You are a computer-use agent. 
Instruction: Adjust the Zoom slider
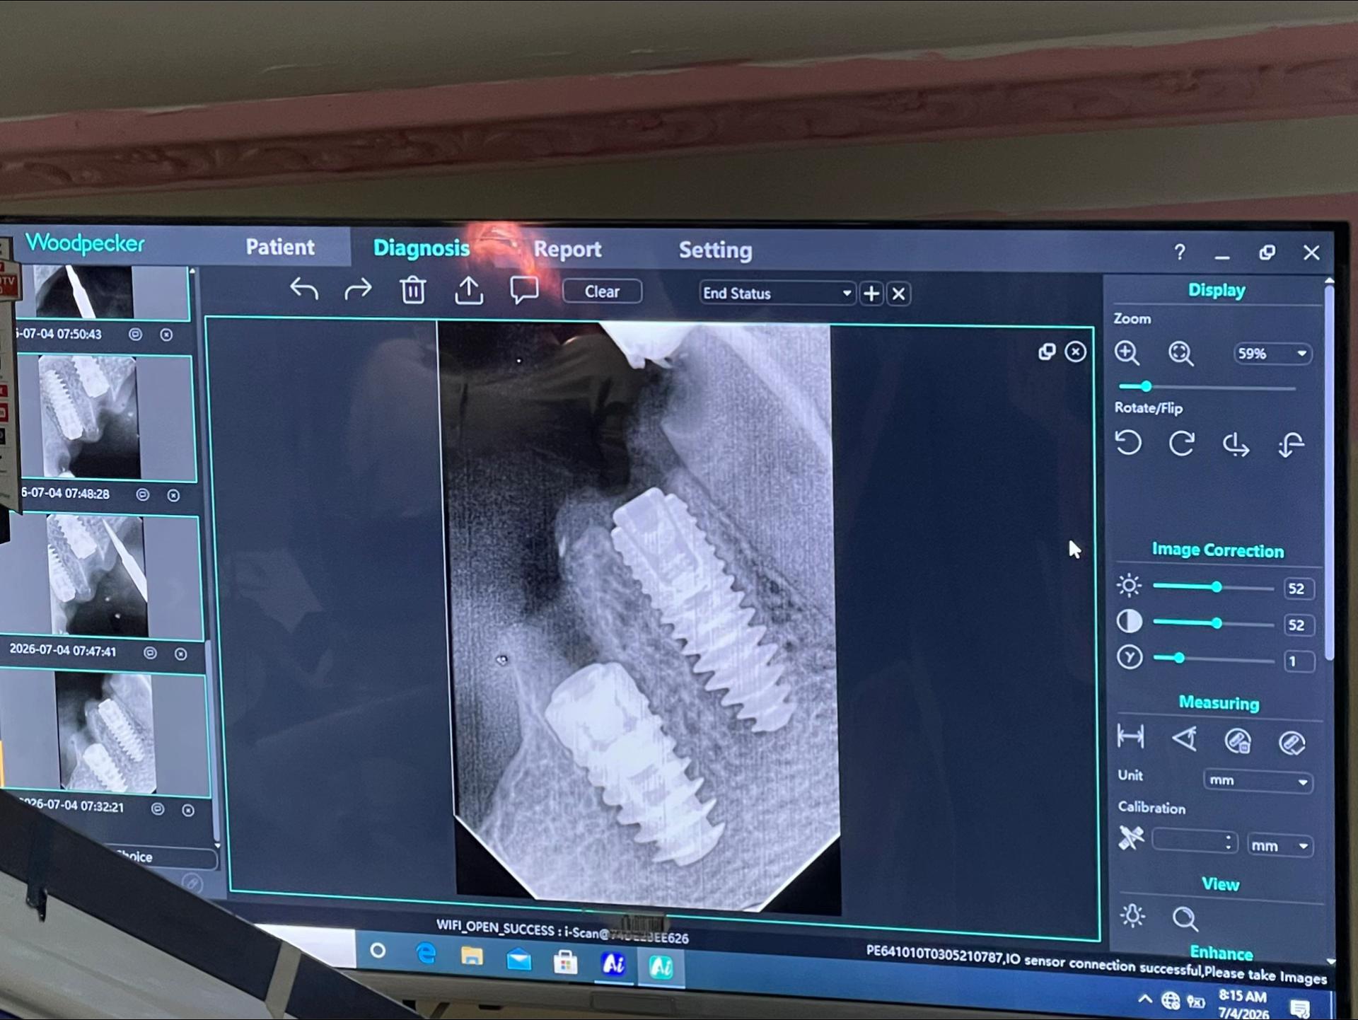click(1207, 387)
